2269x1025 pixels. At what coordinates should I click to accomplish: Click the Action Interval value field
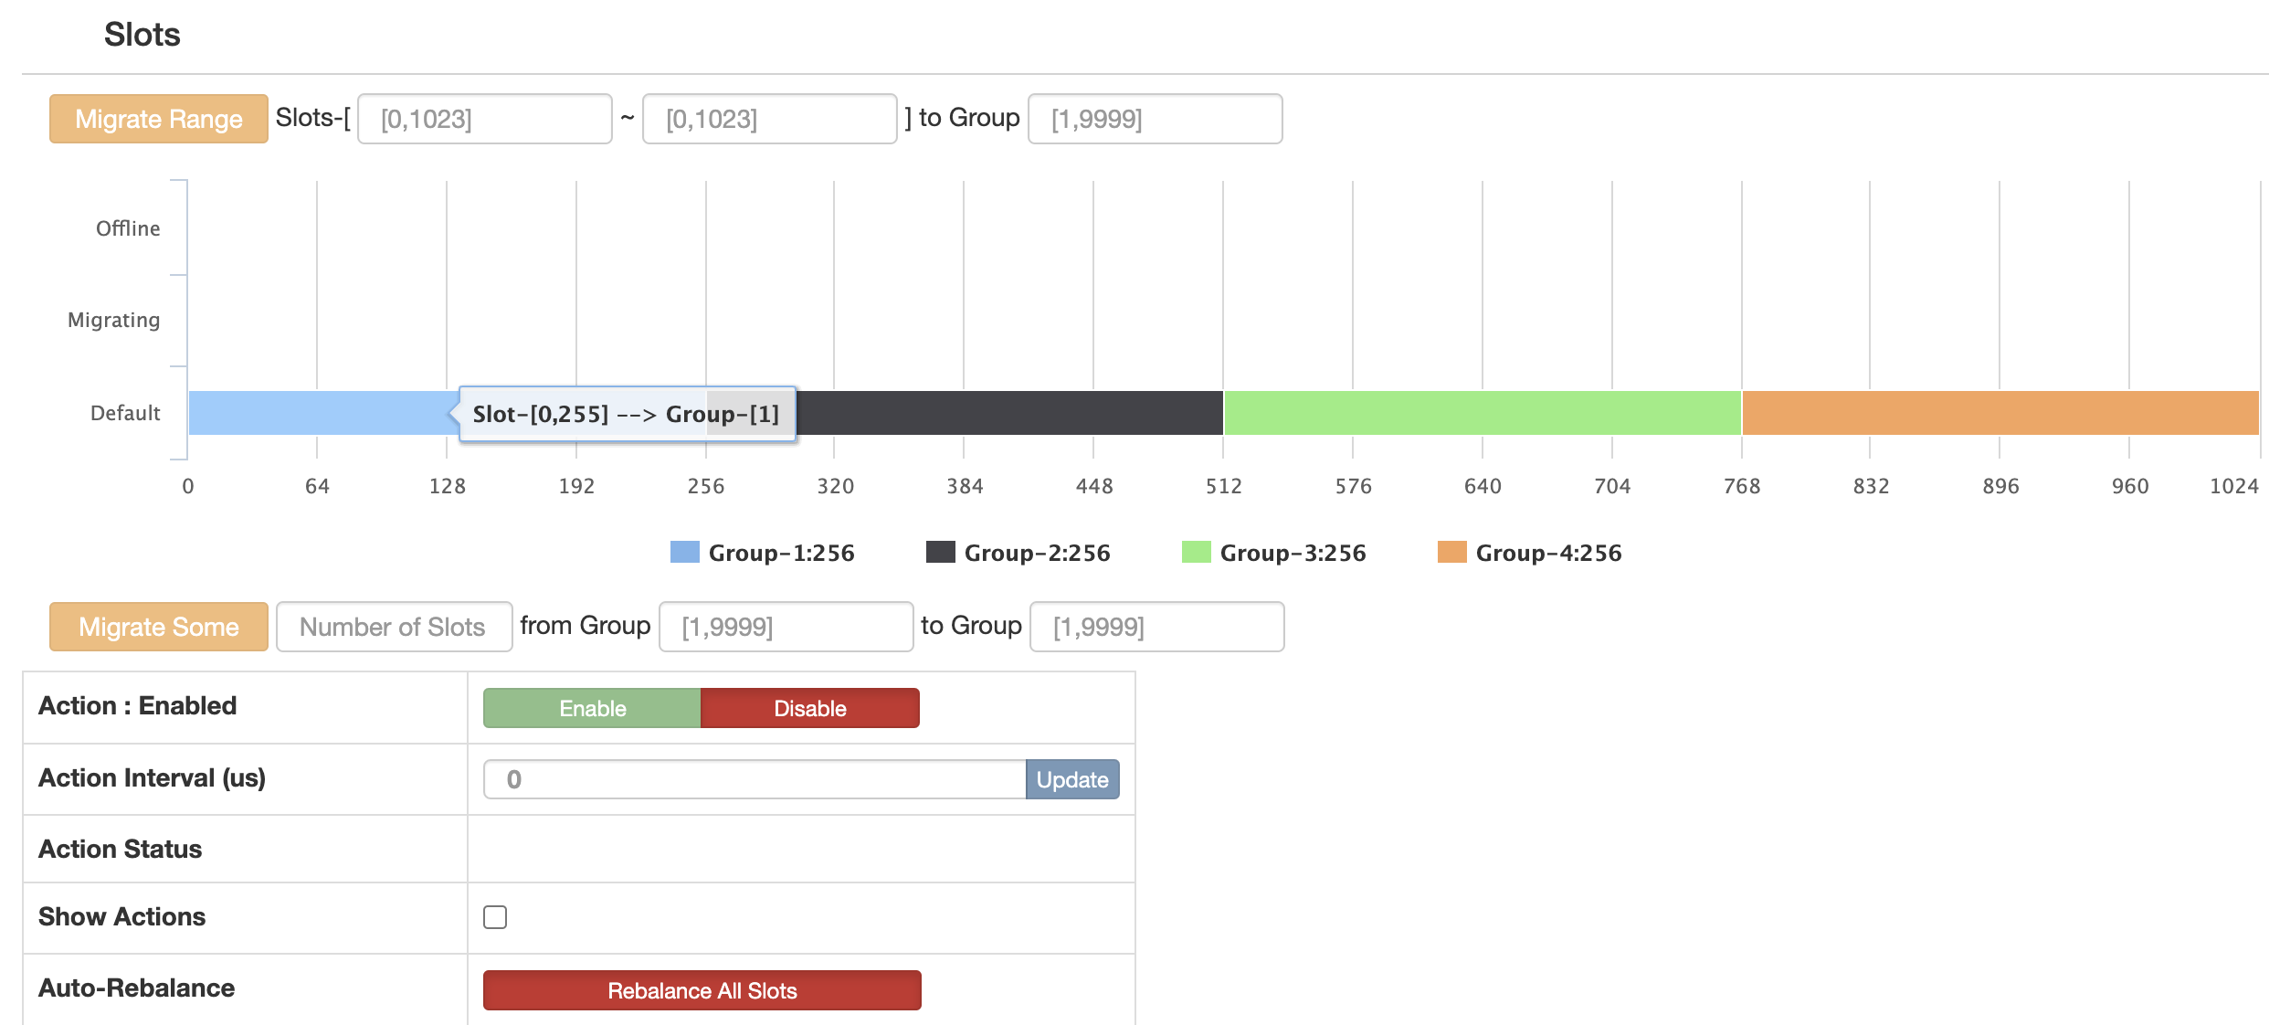(x=755, y=779)
